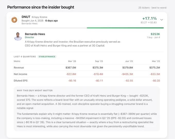Click the 'LAST 4 QUARTERS' section label
Viewport: 175px width, 139px height.
click(x=25, y=57)
